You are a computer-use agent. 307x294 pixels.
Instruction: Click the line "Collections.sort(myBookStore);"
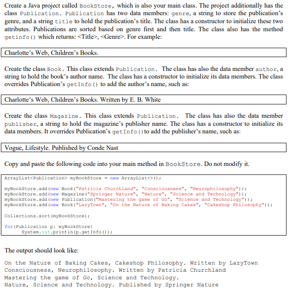tap(47, 216)
